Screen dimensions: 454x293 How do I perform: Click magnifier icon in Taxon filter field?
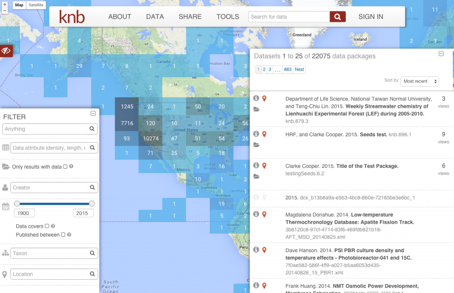point(92,253)
